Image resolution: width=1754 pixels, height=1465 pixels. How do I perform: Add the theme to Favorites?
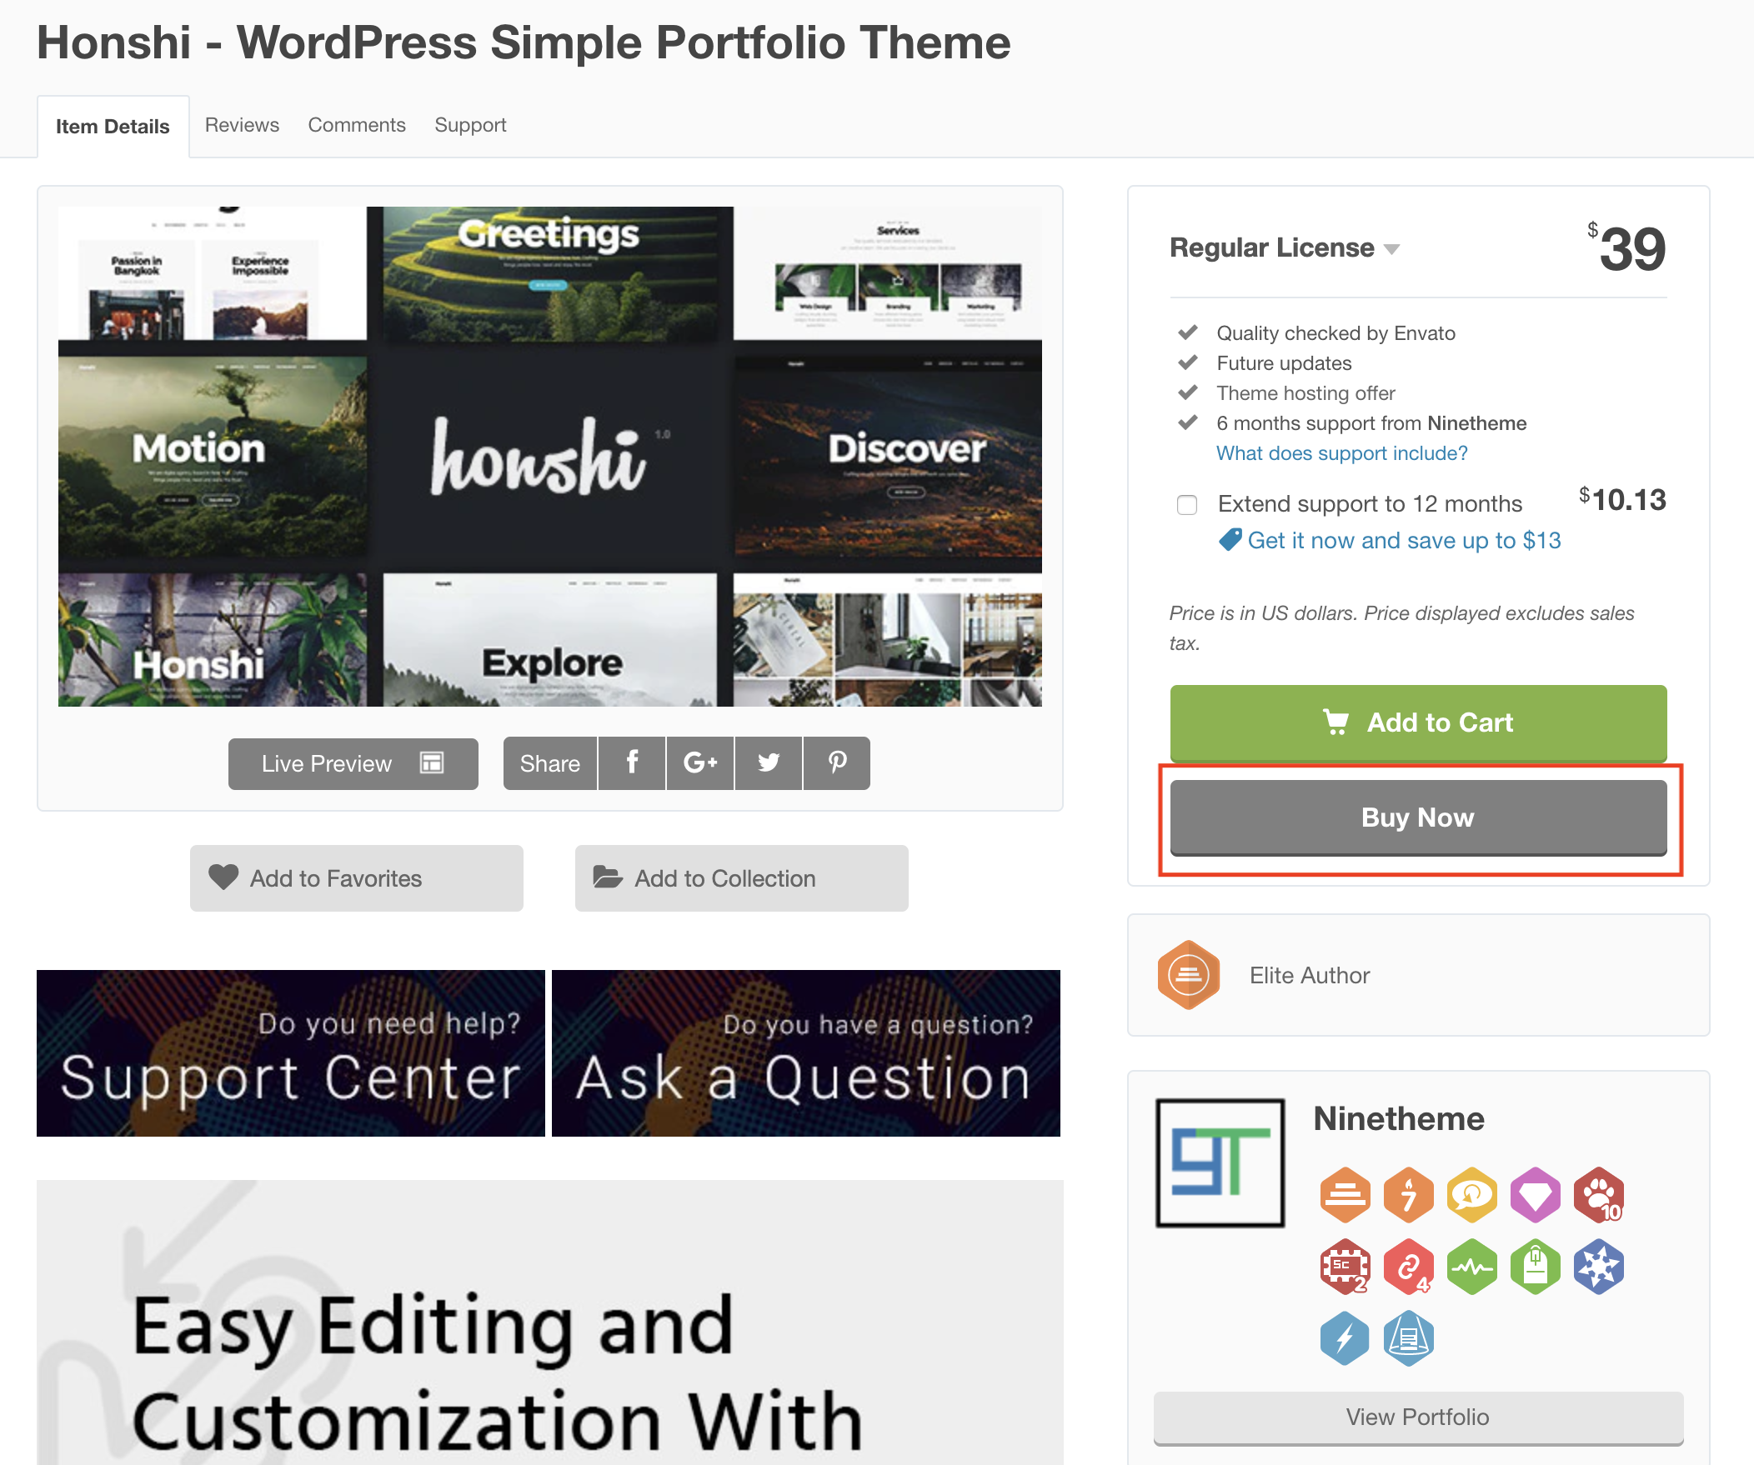pos(357,878)
